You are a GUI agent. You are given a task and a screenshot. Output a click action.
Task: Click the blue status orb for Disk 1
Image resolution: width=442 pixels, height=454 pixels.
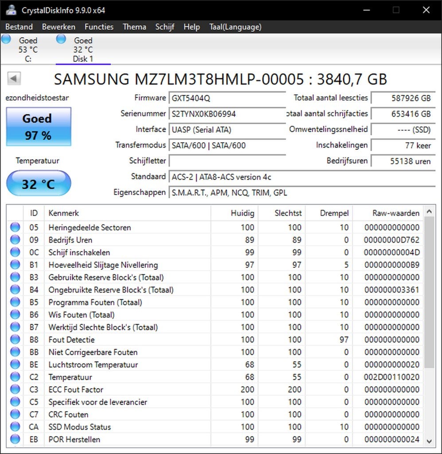(x=61, y=39)
